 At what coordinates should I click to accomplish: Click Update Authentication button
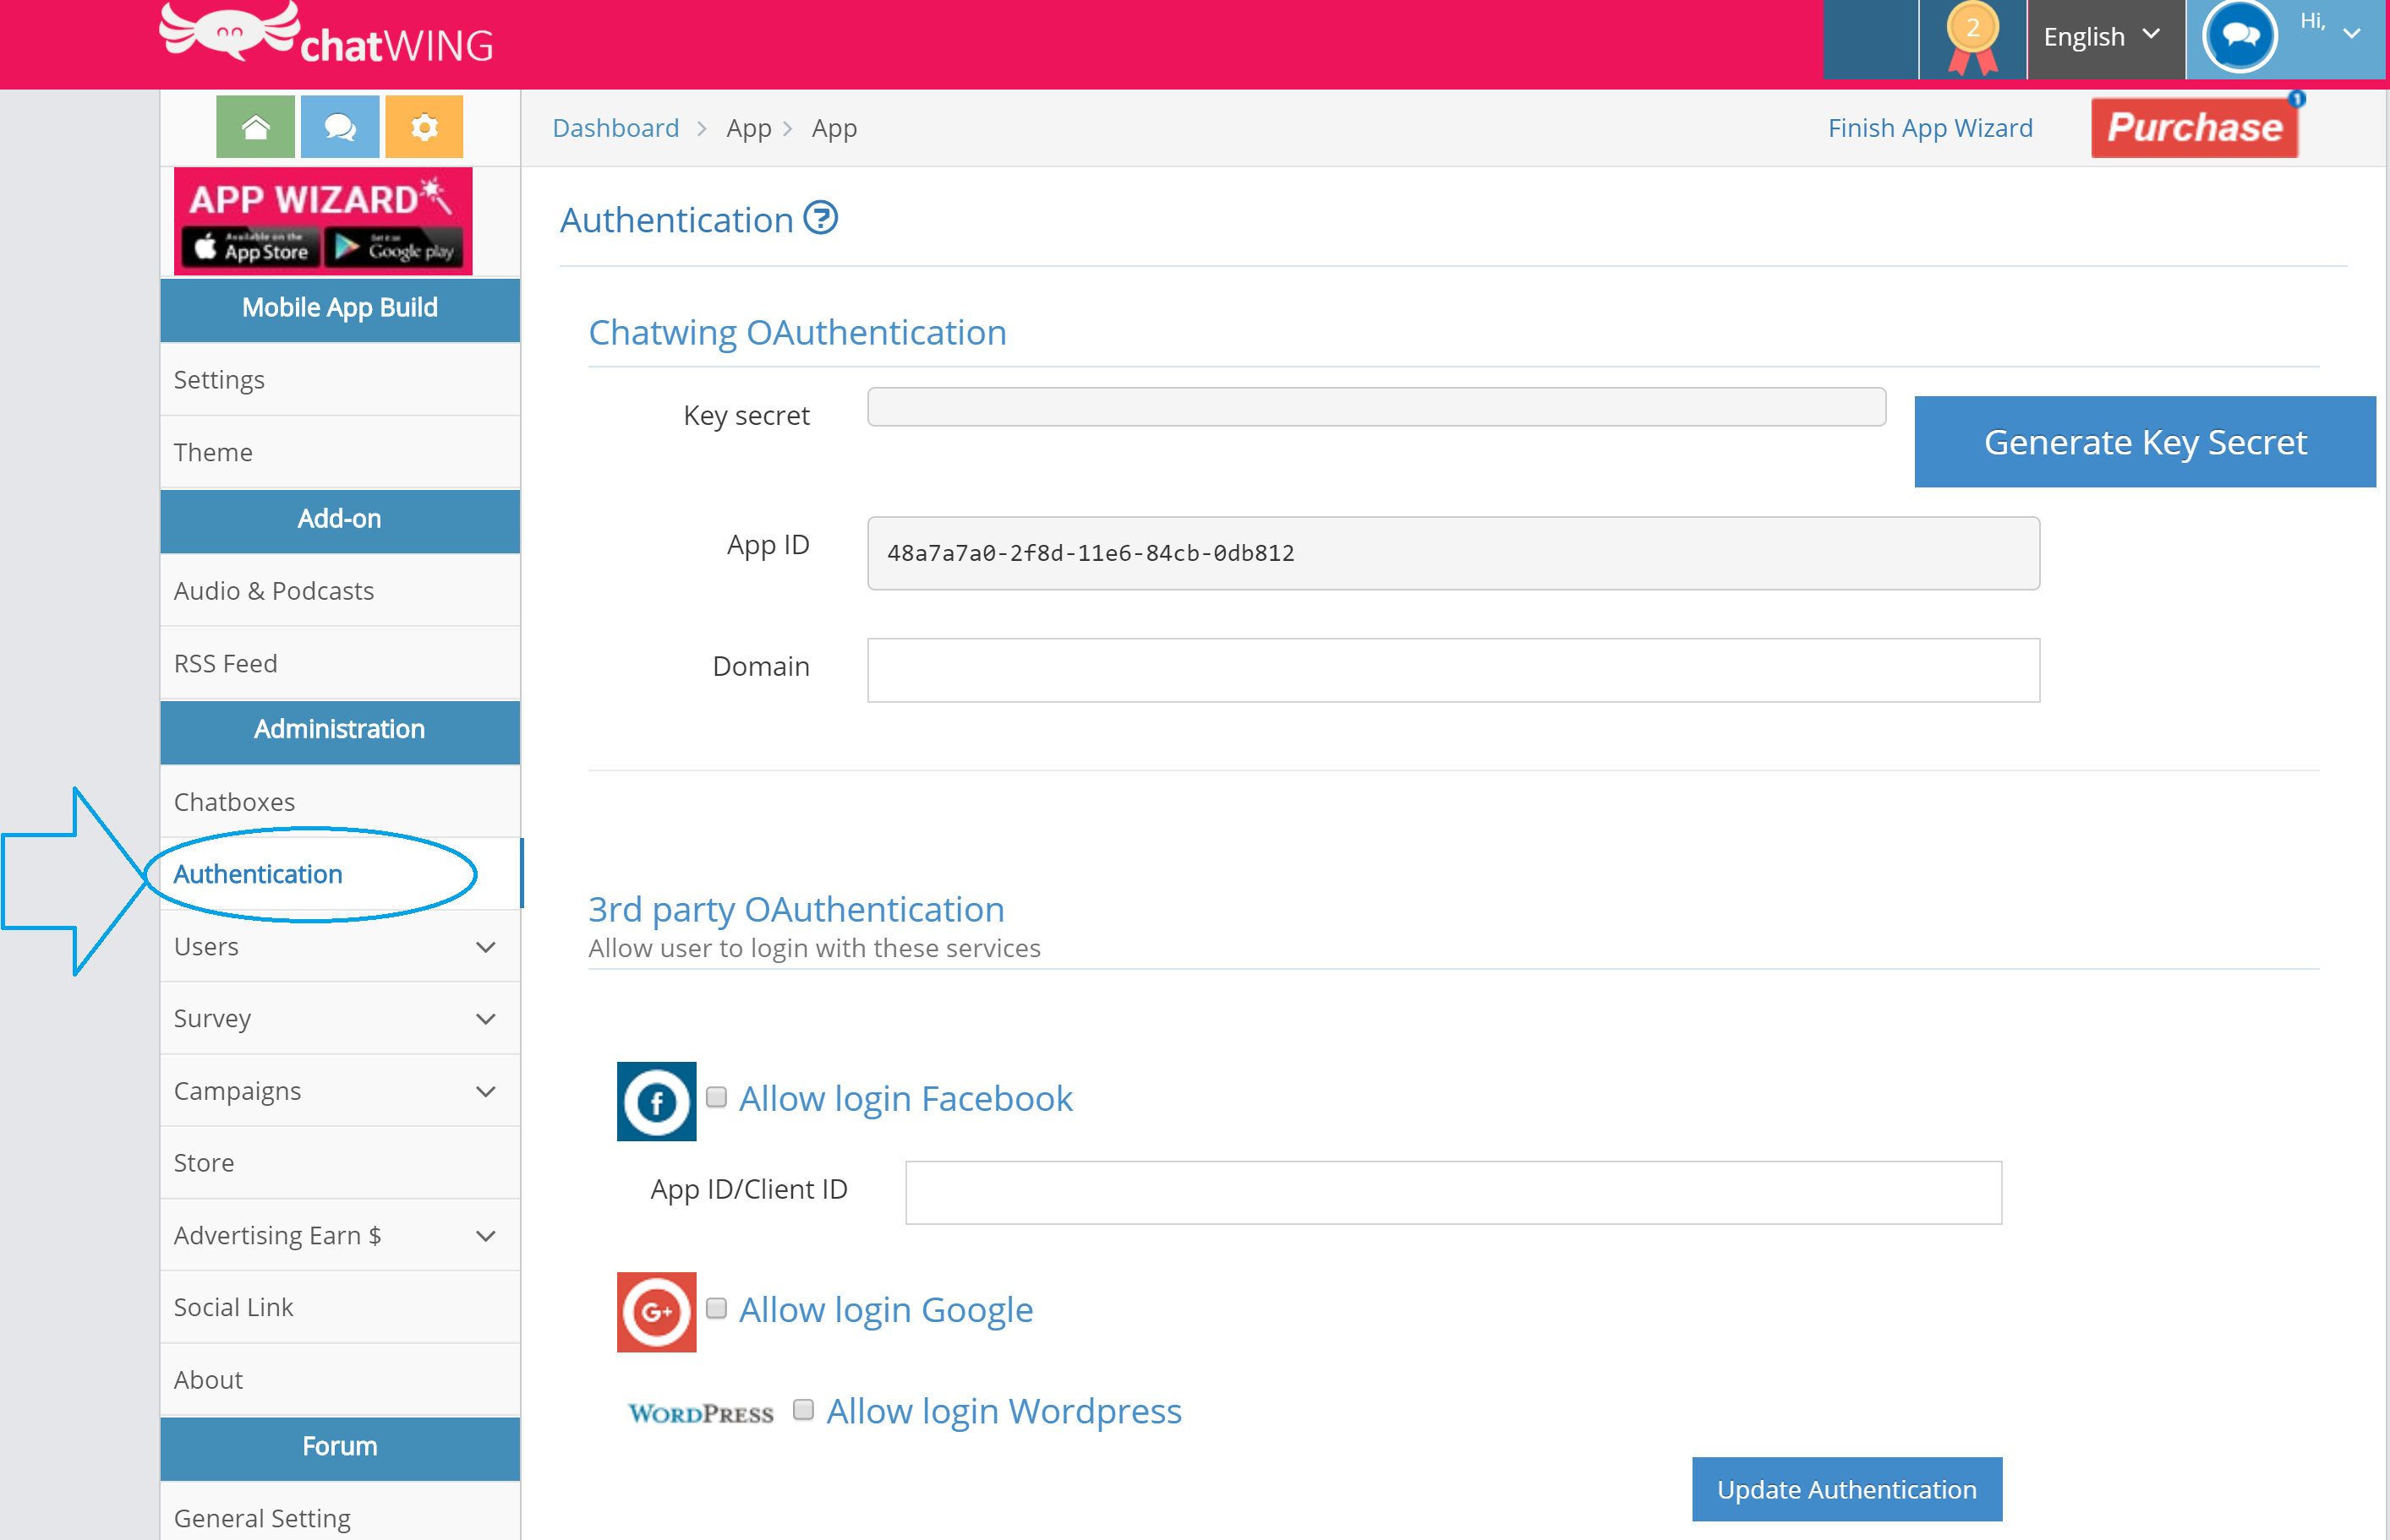pyautogui.click(x=1846, y=1489)
